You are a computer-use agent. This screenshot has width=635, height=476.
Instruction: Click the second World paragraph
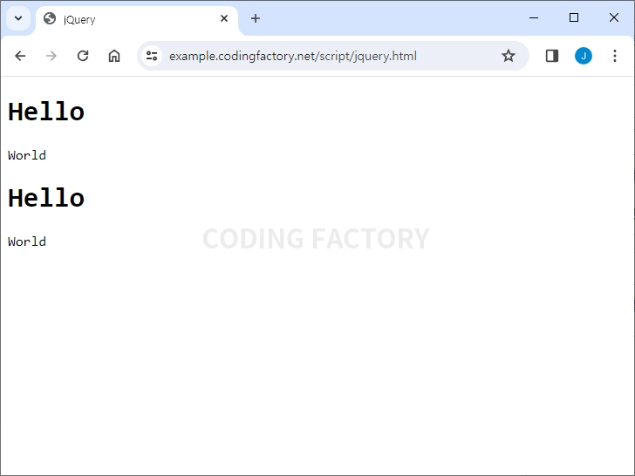pos(27,241)
